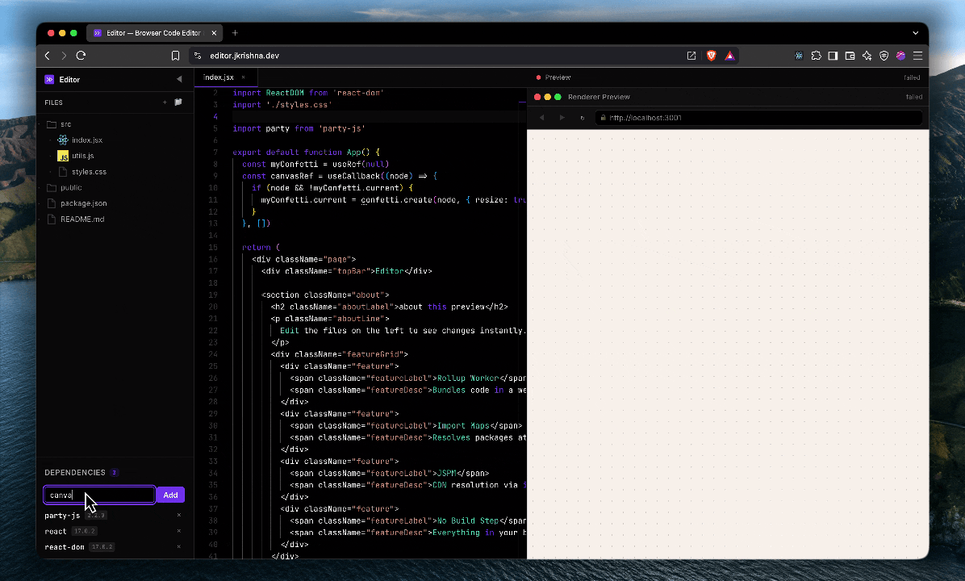Viewport: 965px width, 581px height.
Task: Open the tab search dropdown chevron
Action: click(x=915, y=33)
